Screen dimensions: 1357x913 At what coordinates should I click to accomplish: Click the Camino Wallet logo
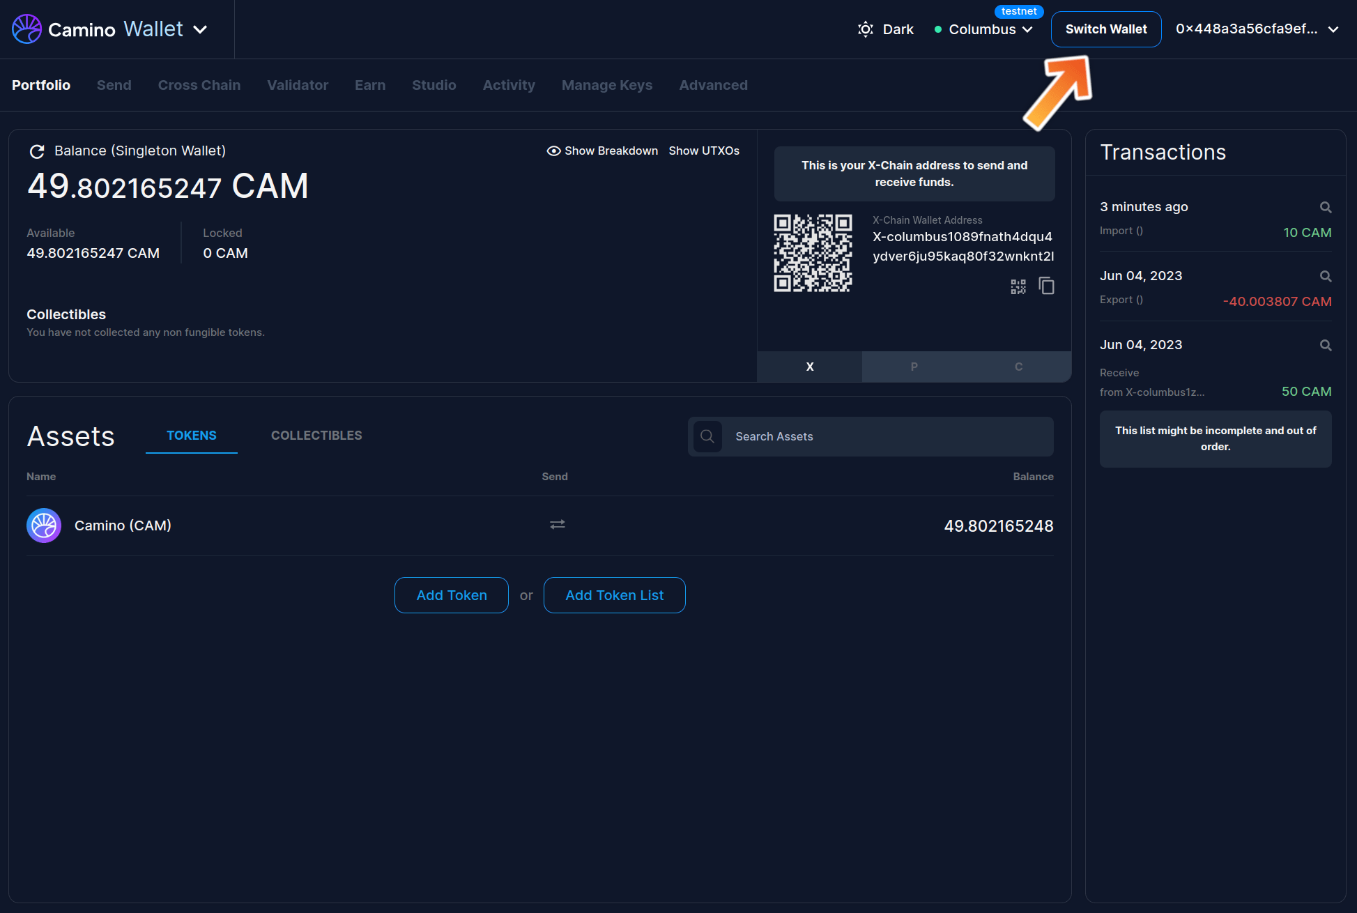pyautogui.click(x=27, y=29)
